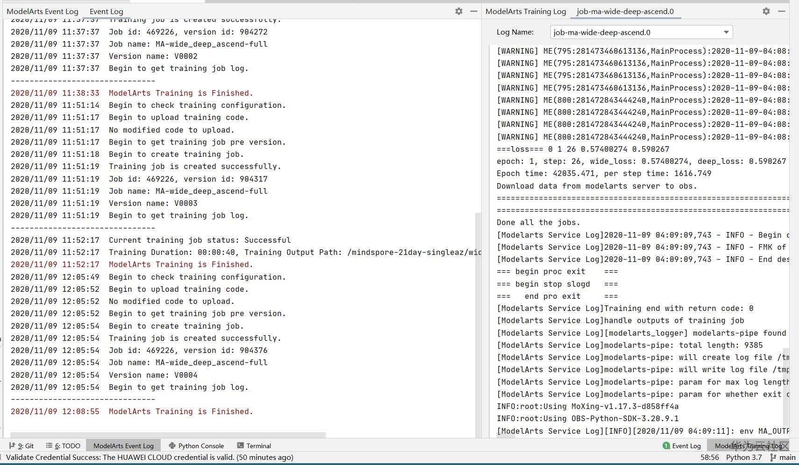Click line 'Job id: 469226, version id: 904317'
The image size is (799, 465).
[x=139, y=179]
